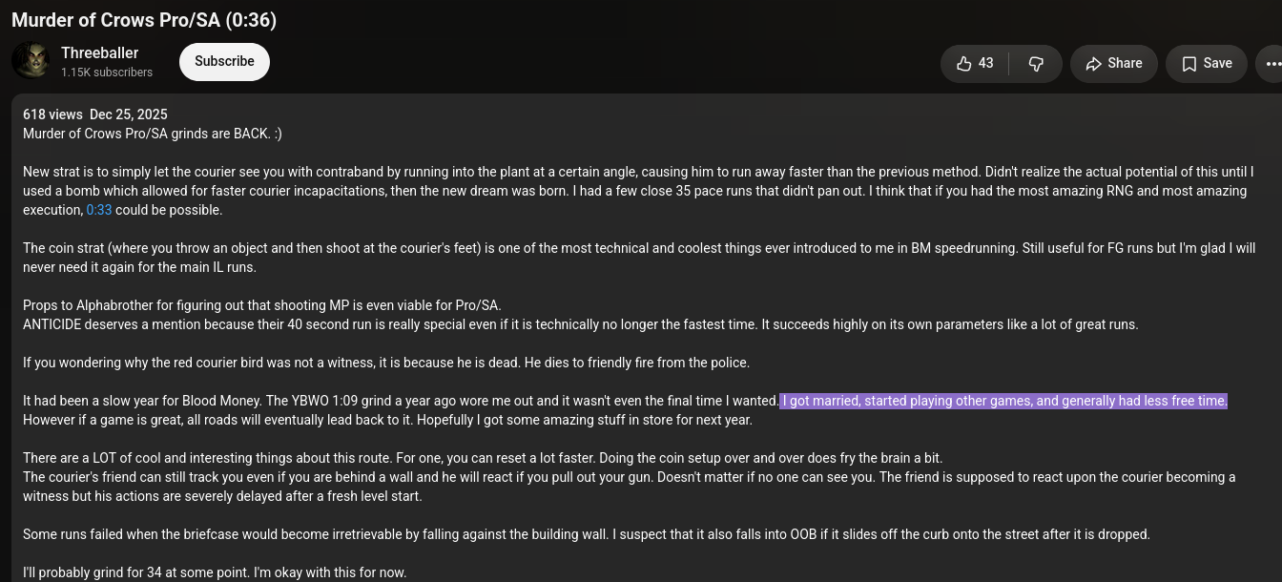Click the Save bookmark icon

click(x=1189, y=63)
